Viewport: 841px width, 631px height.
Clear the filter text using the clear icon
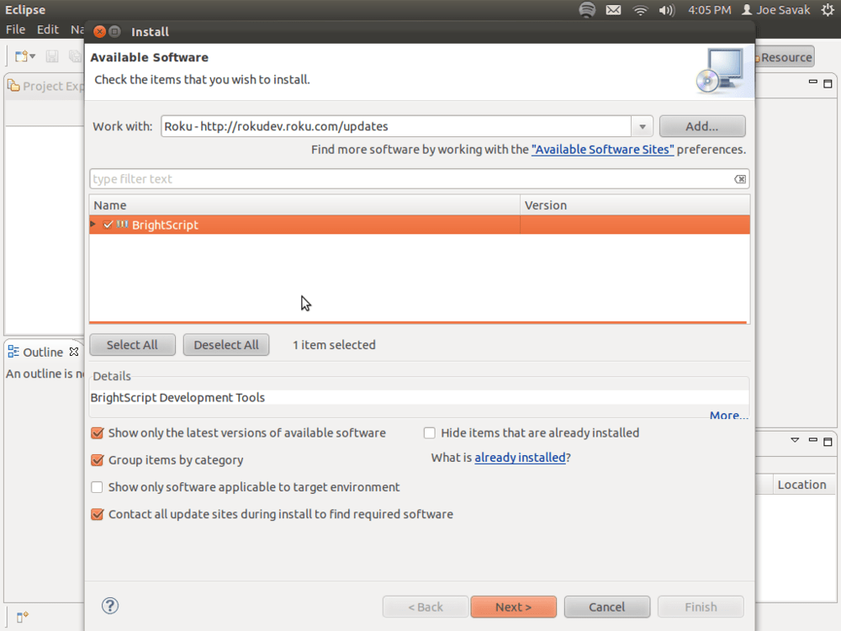pos(739,178)
